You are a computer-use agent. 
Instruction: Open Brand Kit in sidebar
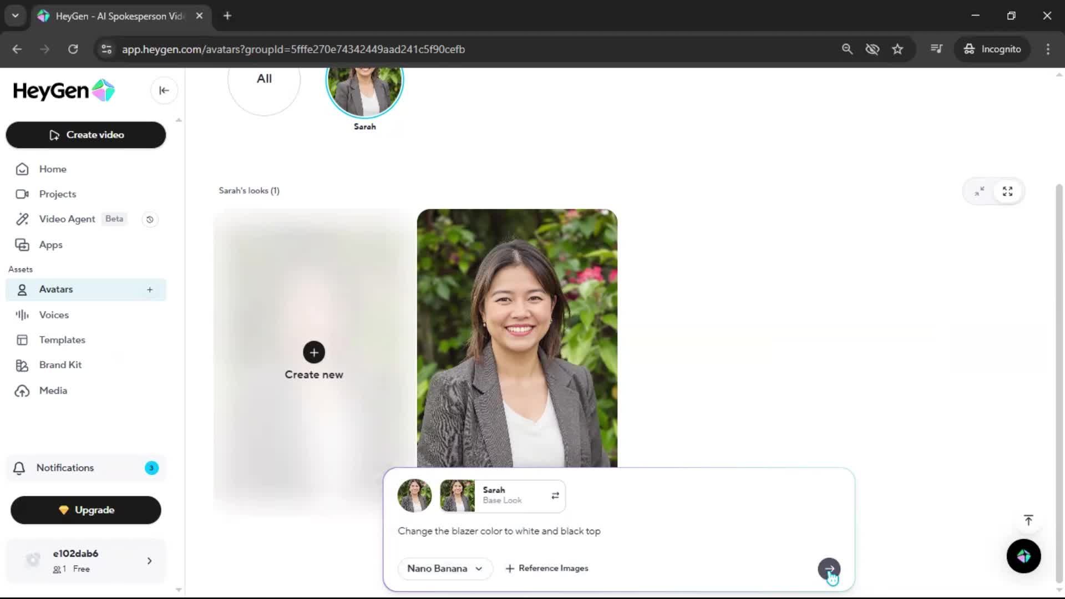(60, 365)
